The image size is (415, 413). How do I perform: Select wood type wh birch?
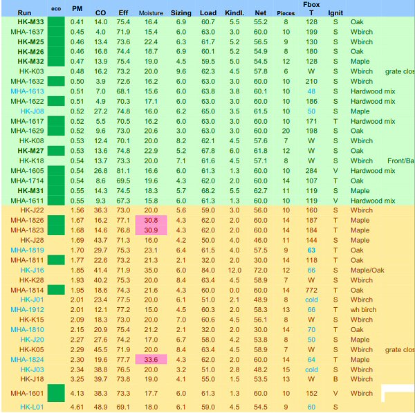(x=363, y=310)
